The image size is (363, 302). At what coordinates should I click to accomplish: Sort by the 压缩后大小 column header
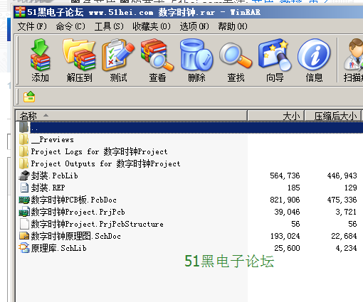point(333,116)
